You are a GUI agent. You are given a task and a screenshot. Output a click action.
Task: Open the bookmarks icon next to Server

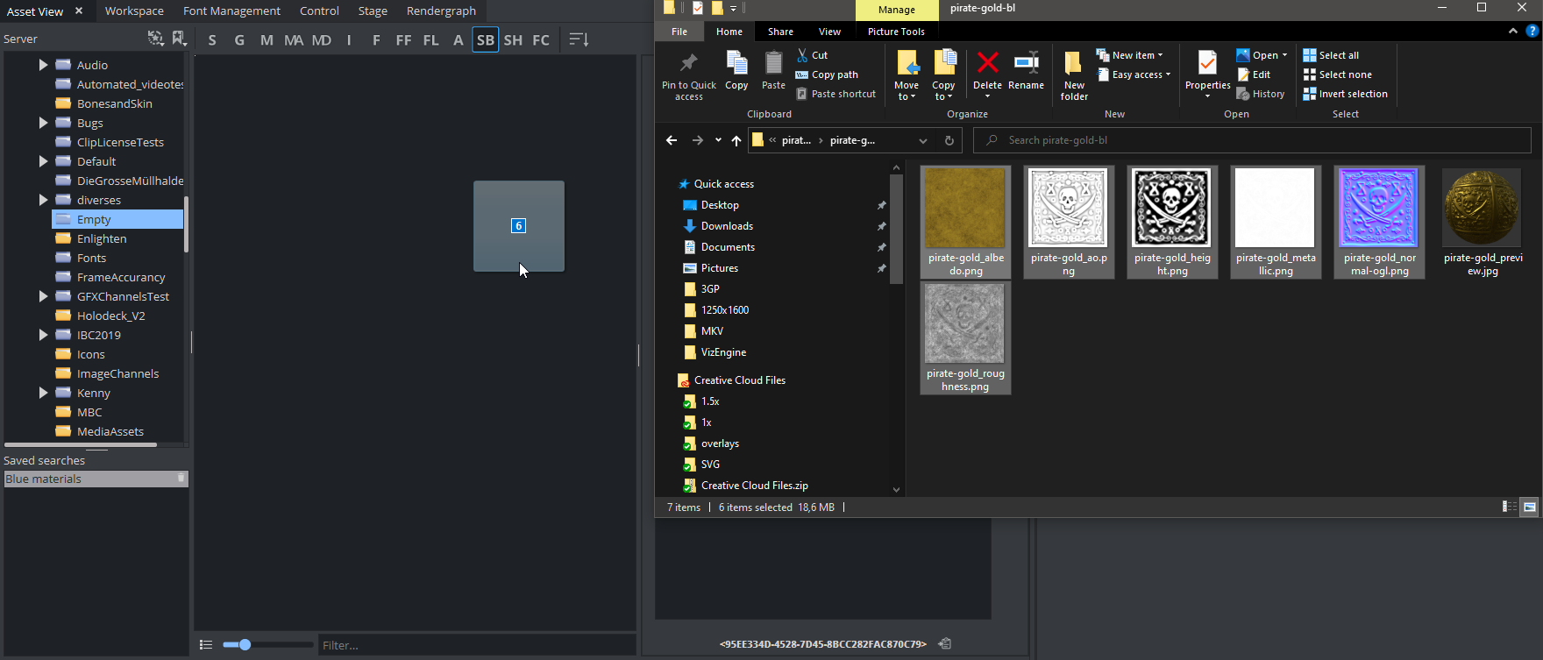click(179, 39)
